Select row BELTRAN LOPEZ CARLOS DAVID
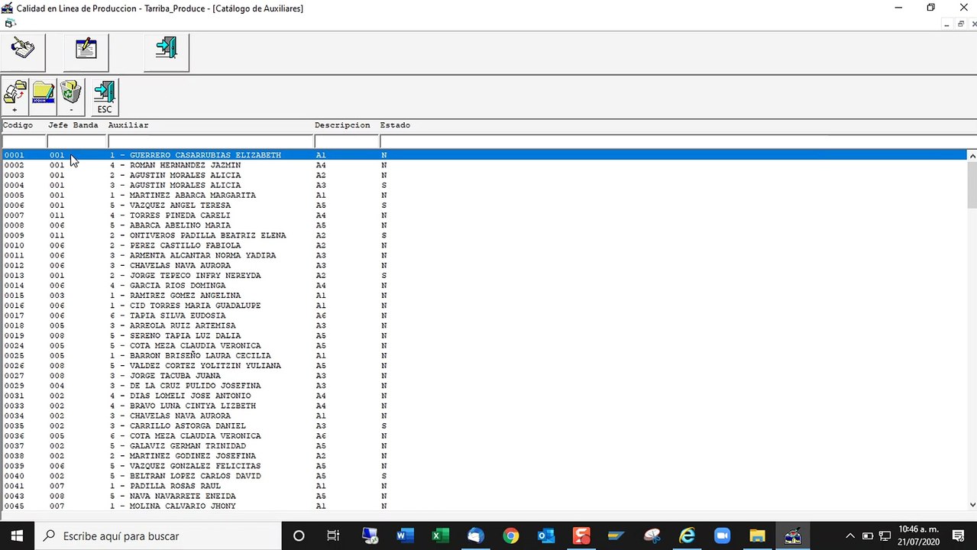This screenshot has height=550, width=977. [x=484, y=476]
